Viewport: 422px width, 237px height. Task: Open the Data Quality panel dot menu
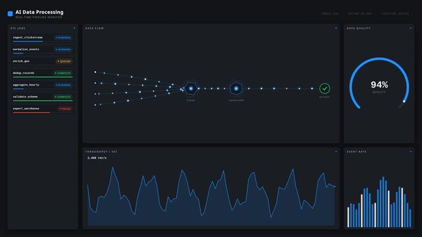(411, 28)
